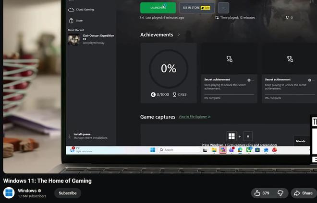This screenshot has width=317, height=203.
Task: Click the Time played calendar icon
Action: pos(217,18)
